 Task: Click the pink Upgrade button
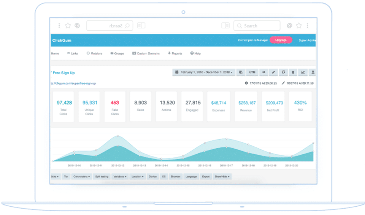[x=281, y=40]
